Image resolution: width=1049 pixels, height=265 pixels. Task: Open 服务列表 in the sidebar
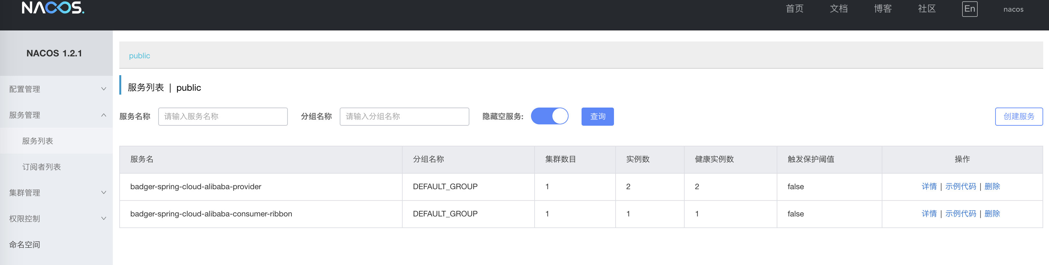(38, 141)
